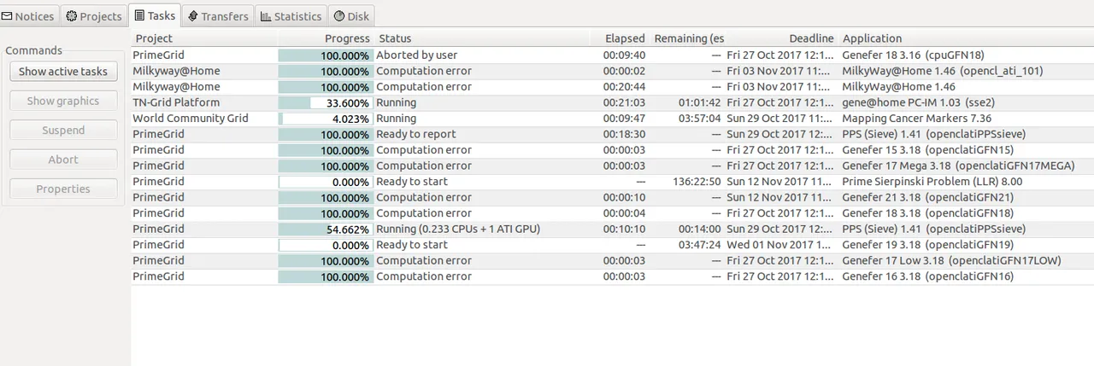Open the Notices tab

click(x=29, y=15)
